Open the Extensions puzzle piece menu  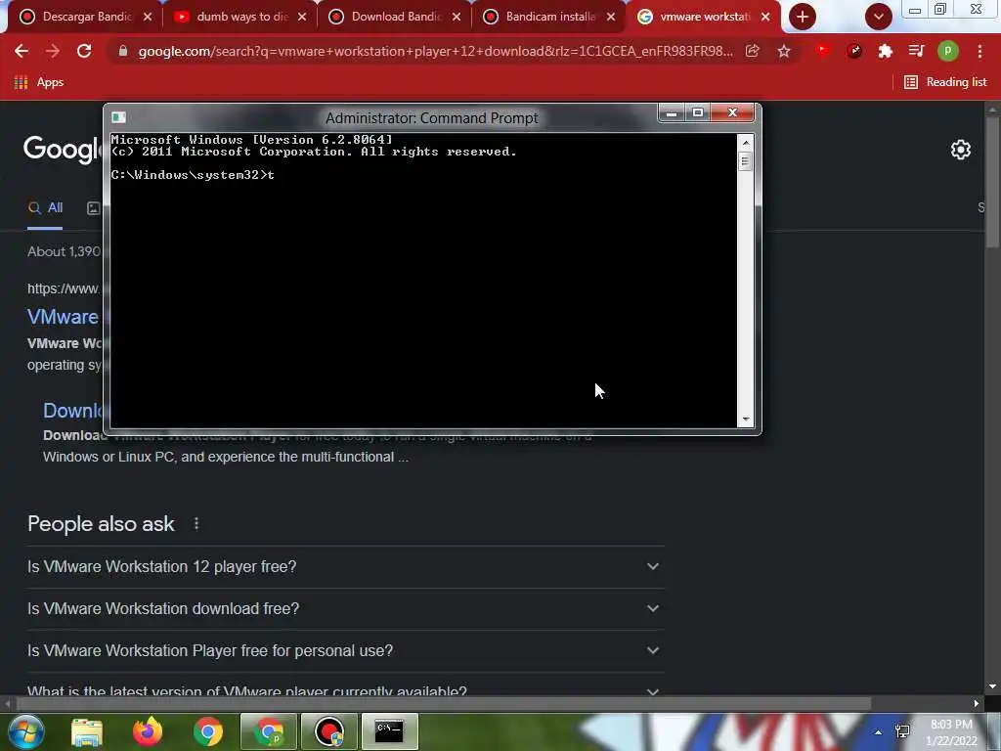[x=886, y=51]
